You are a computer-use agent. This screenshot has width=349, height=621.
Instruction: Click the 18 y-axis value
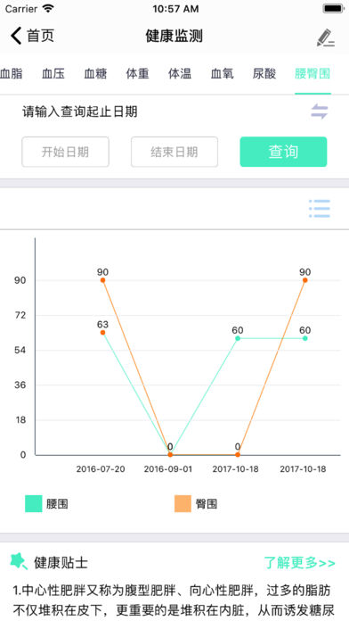click(x=20, y=420)
